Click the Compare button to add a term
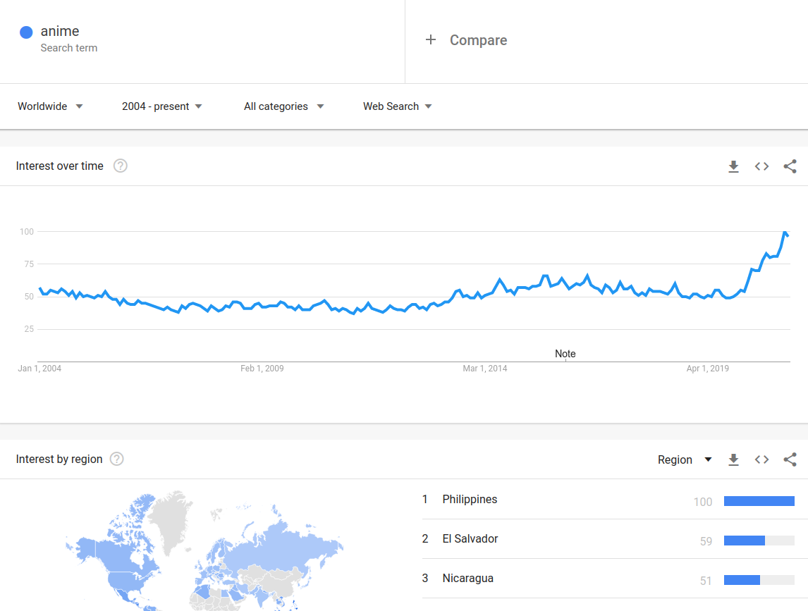Screen dimensions: 808x611 coord(478,40)
